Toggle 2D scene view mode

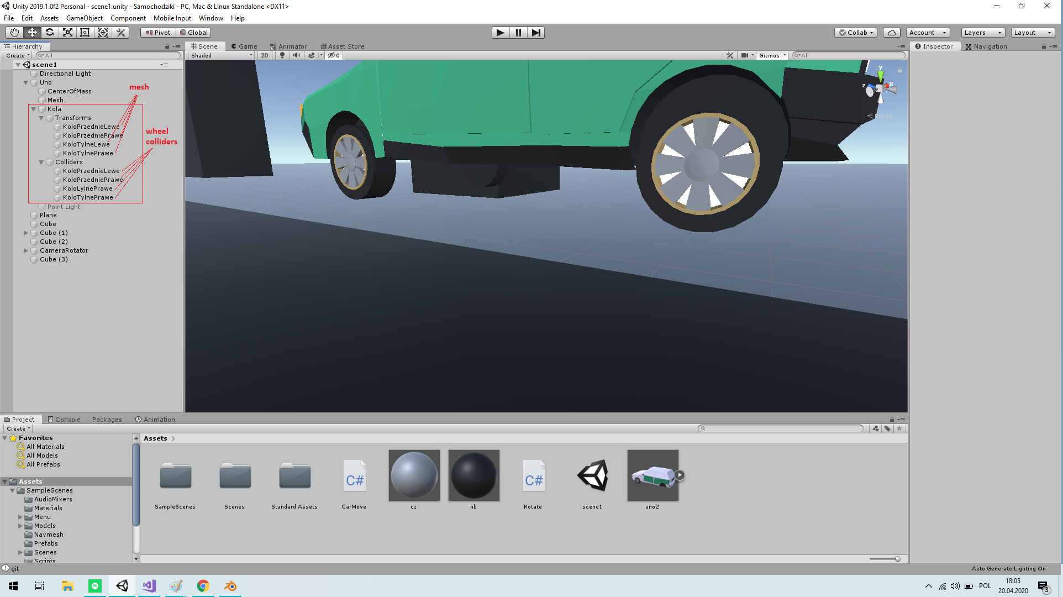click(x=265, y=55)
